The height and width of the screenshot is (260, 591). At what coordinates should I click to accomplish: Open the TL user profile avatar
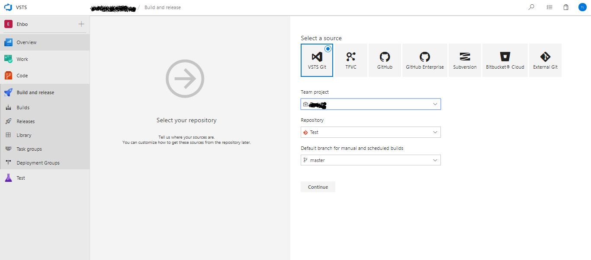coord(582,7)
